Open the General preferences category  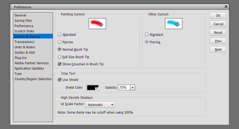click(x=33, y=15)
